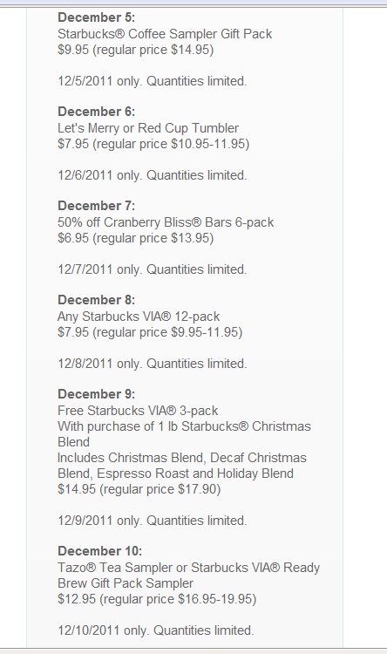Click the $9.95 regular price $14.95 line
This screenshot has height=654, width=387.
[x=135, y=50]
